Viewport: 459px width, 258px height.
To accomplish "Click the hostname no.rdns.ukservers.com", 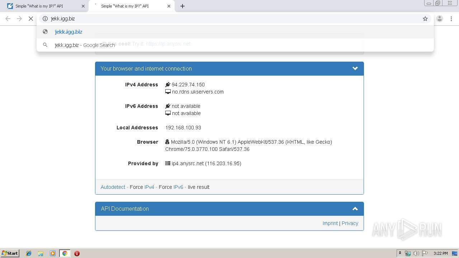I will point(198,92).
